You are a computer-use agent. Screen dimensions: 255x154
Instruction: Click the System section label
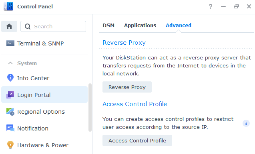pyautogui.click(x=27, y=63)
